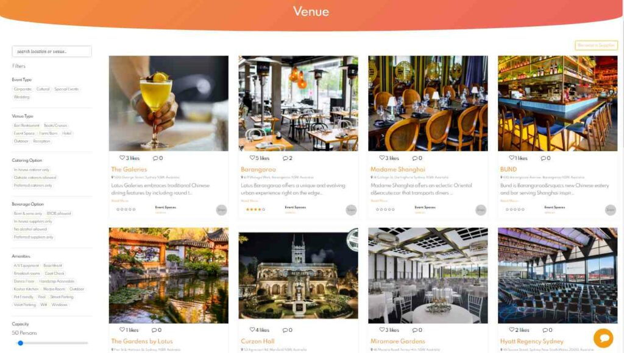
Task: Select BYOB allowed beverage filter
Action: click(x=58, y=214)
